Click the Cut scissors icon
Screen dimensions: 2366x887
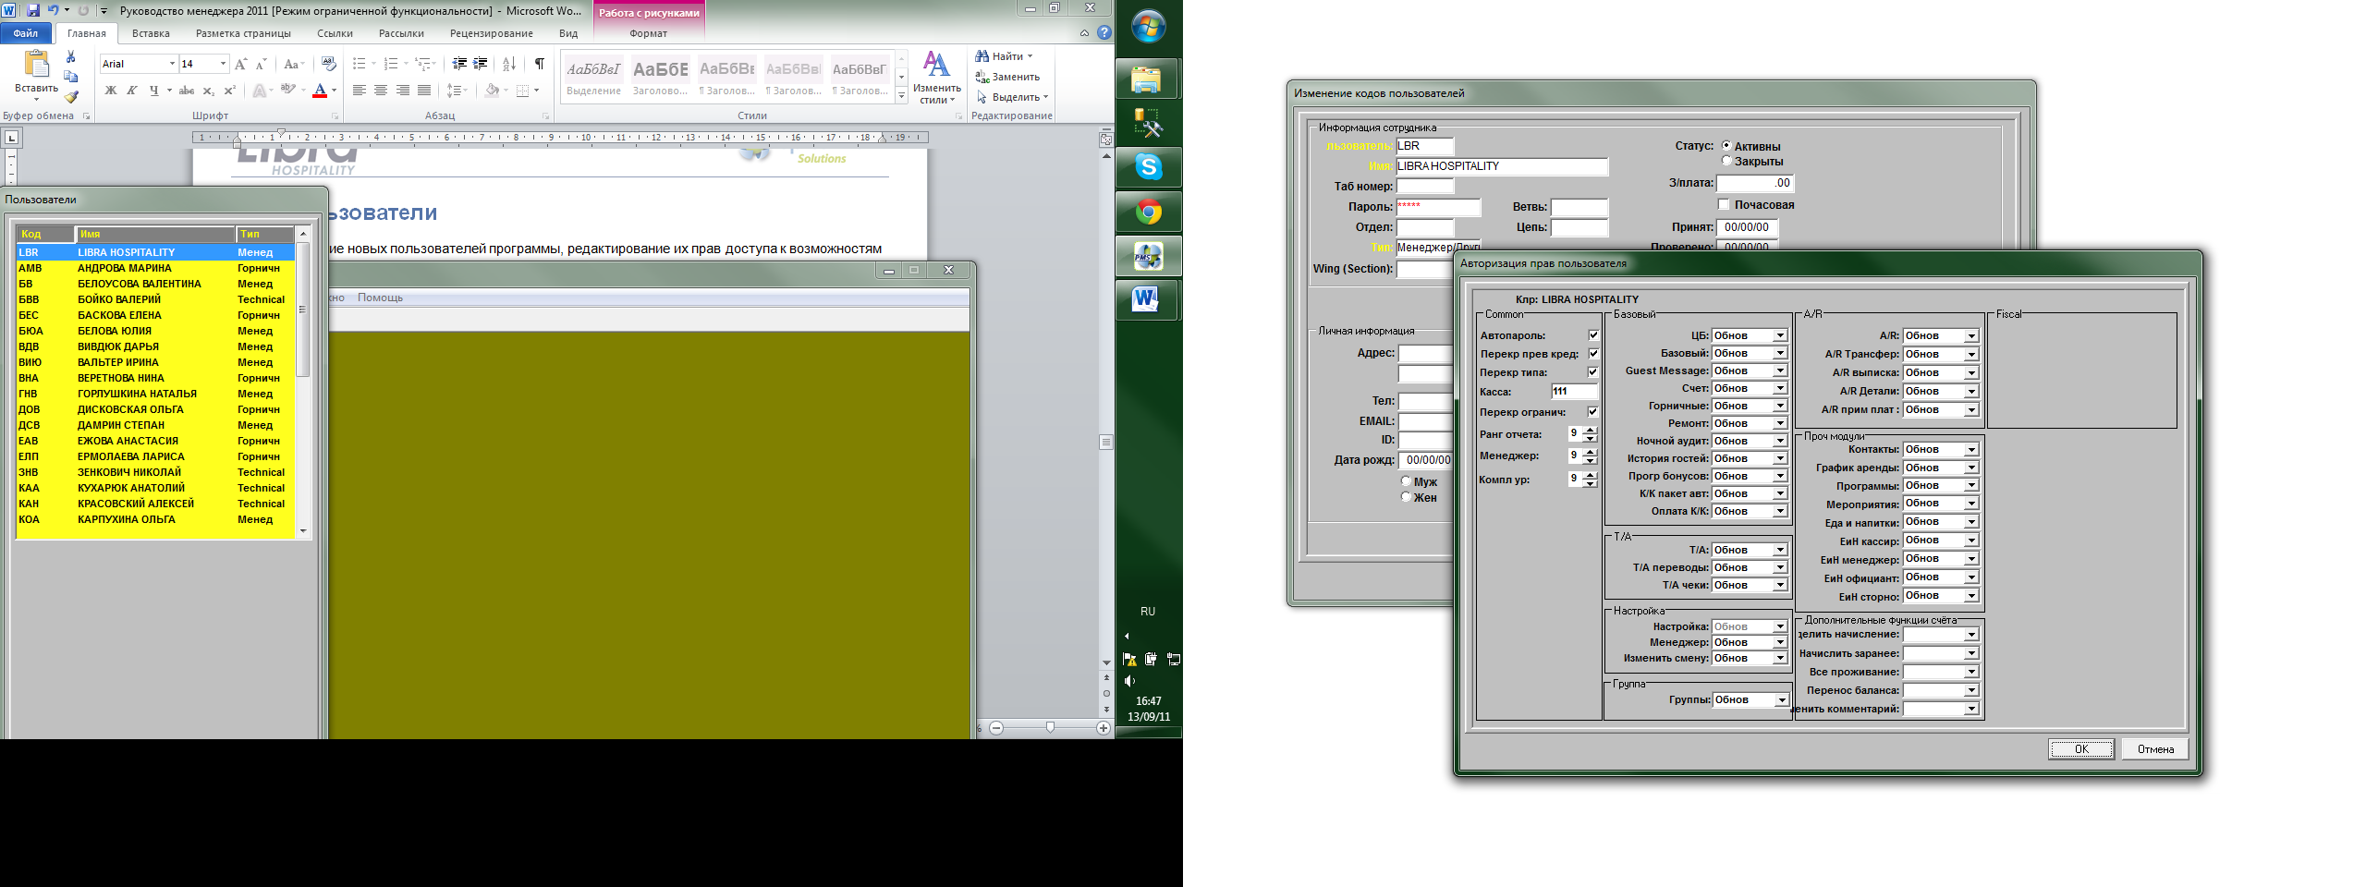(70, 57)
